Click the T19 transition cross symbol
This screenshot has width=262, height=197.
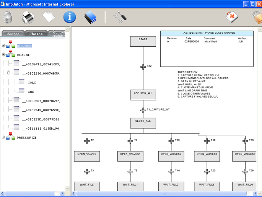pyautogui.click(x=207, y=141)
